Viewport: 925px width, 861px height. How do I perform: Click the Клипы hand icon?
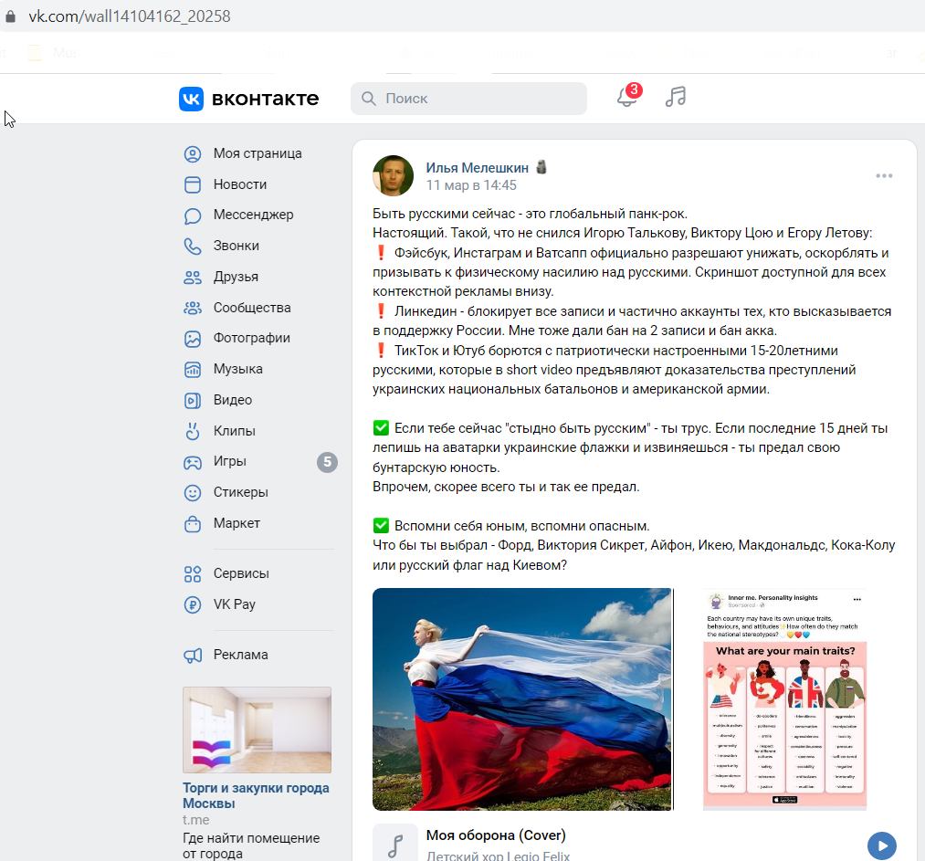(x=193, y=431)
